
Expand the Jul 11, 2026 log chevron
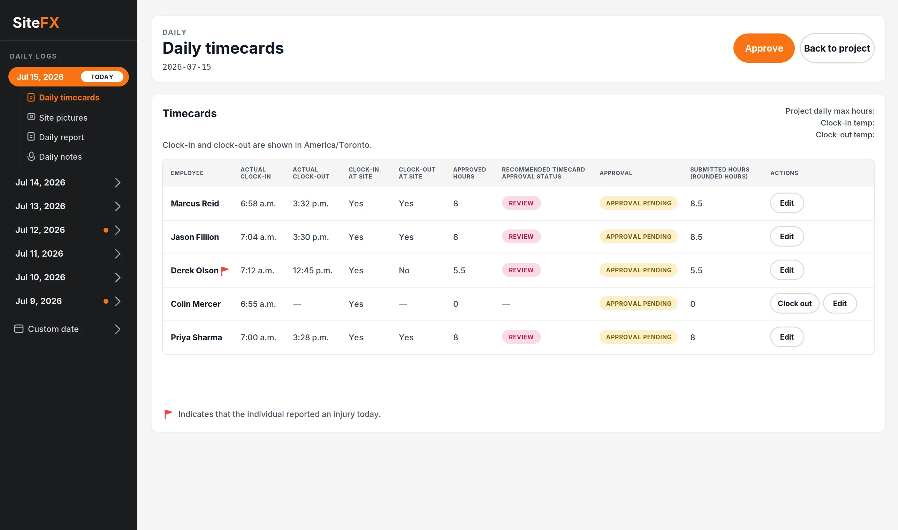click(117, 254)
